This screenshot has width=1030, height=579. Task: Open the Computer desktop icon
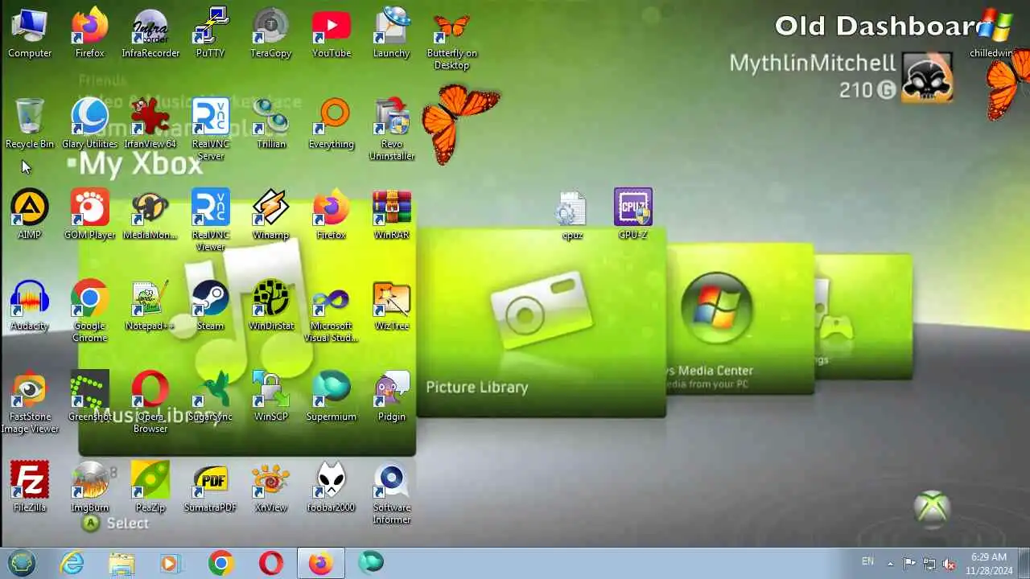tap(30, 33)
